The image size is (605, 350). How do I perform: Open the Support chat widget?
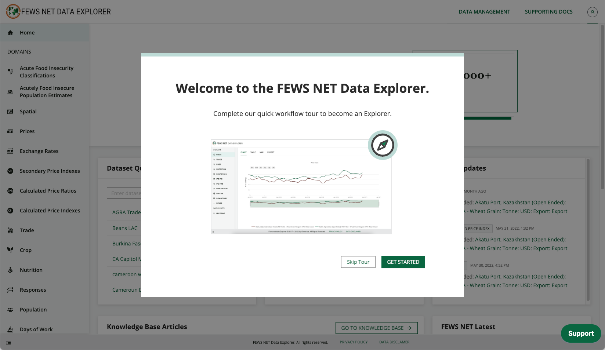coord(581,333)
